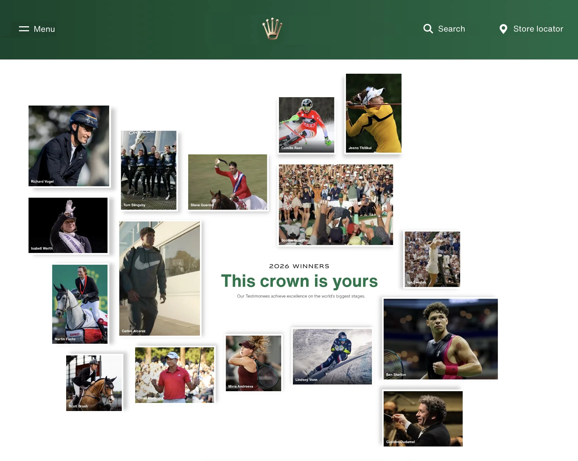Open the Richard Vogel photo
The image size is (578, 461).
click(x=69, y=146)
